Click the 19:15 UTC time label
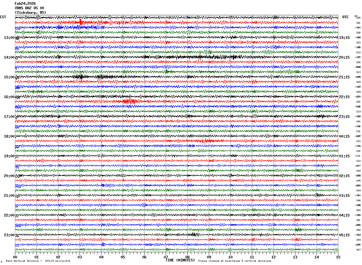Image resolution: width=362 pixels, height=265 pixels. pyautogui.click(x=344, y=38)
